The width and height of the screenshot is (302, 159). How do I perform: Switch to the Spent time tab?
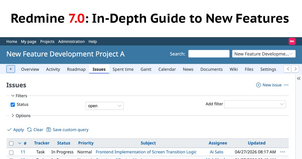[123, 69]
